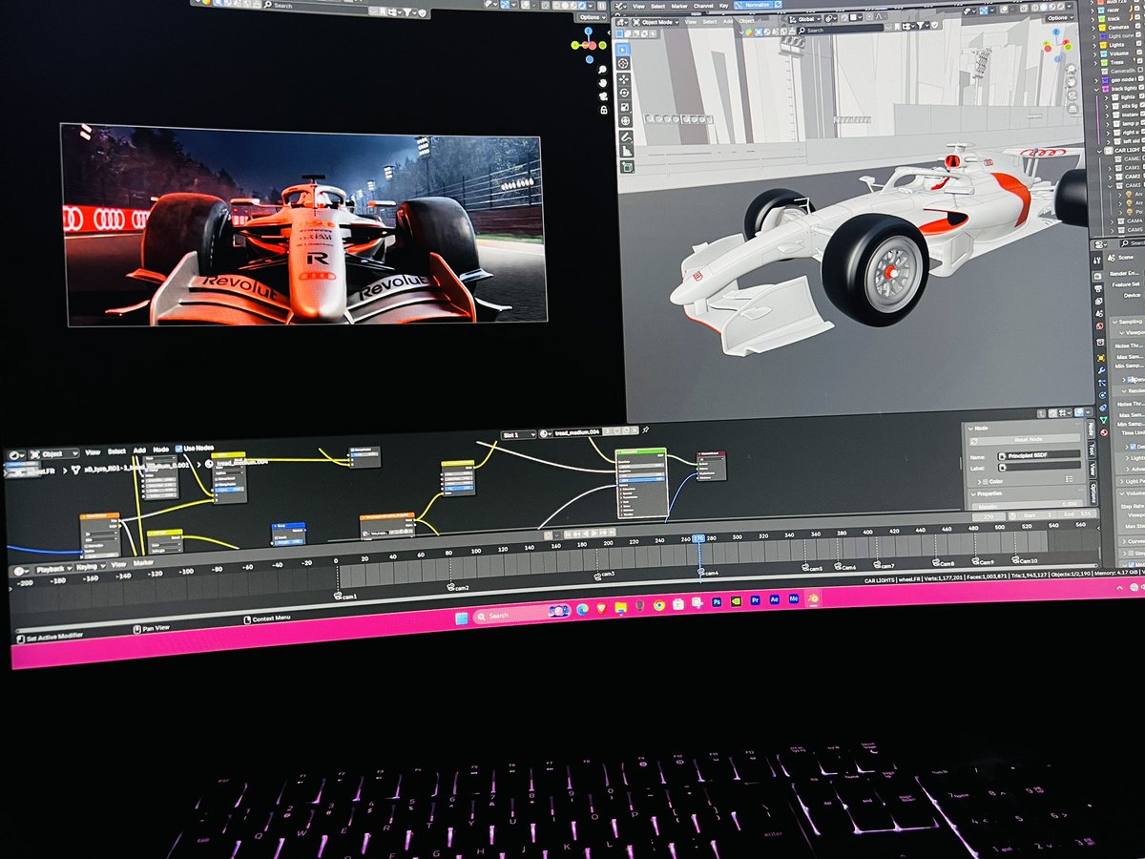The width and height of the screenshot is (1145, 859).
Task: Toggle Simplify checkbox in render properties
Action: tap(1132, 553)
